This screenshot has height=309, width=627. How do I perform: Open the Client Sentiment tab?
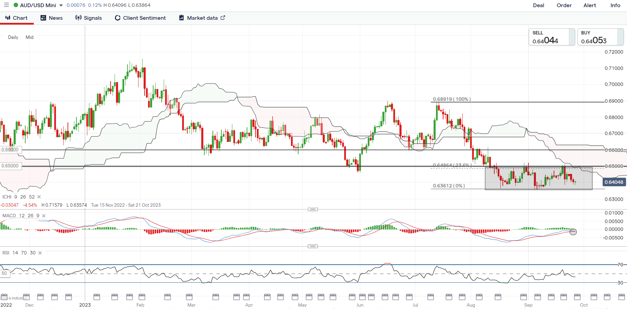(x=140, y=18)
